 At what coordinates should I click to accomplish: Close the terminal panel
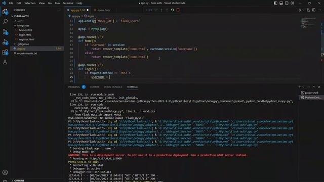click(319, 87)
